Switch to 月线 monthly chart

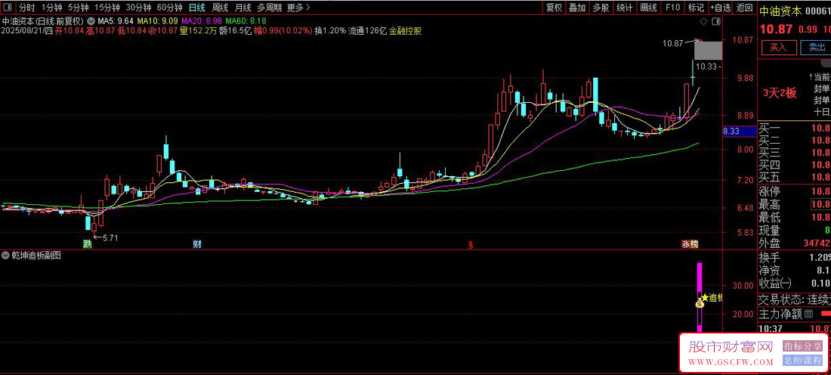[x=243, y=8]
